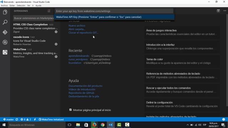Click the lightning bolt status icon
The image size is (228, 128).
[35, 119]
